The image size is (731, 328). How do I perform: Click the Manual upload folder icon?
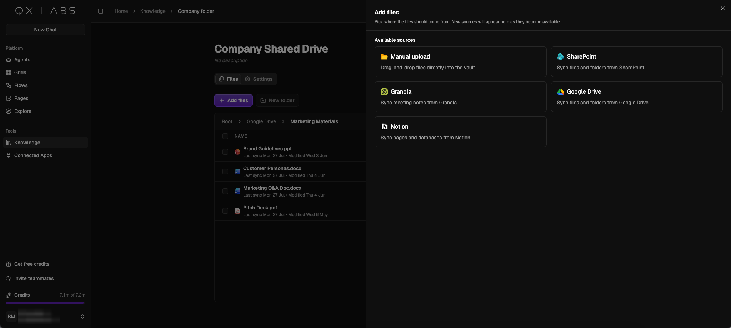pyautogui.click(x=384, y=57)
